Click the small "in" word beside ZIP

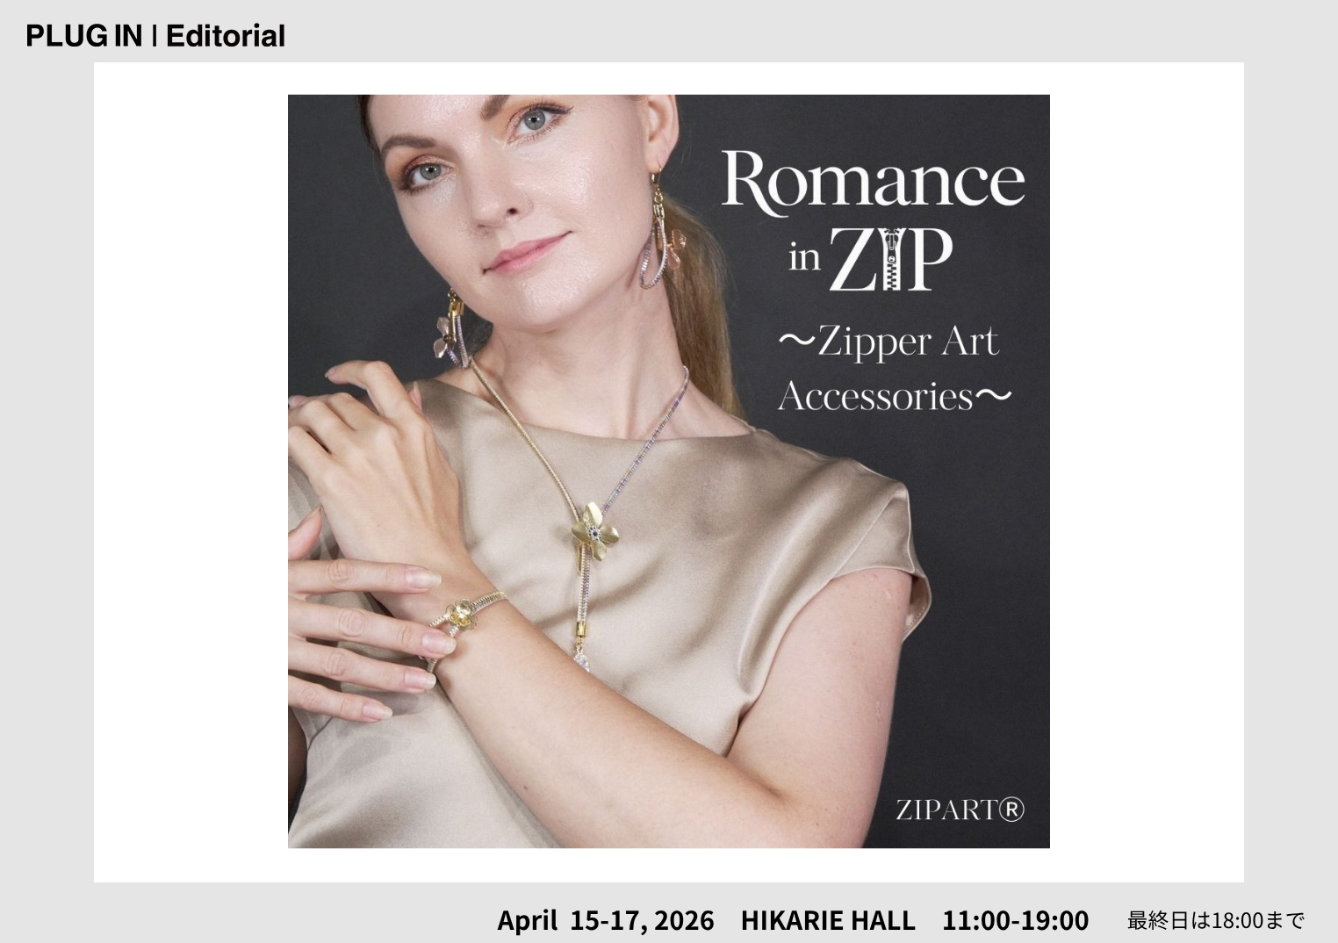coord(804,258)
